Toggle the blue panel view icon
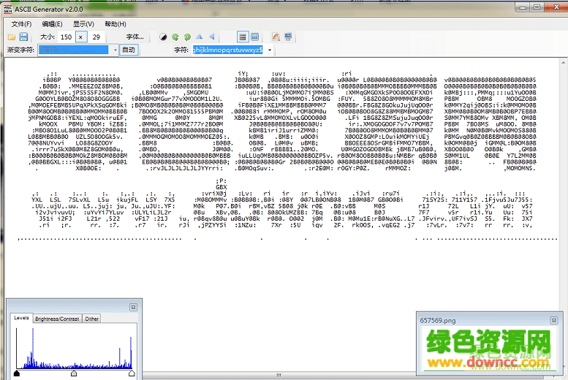This screenshot has height=380, width=568. 254,37
